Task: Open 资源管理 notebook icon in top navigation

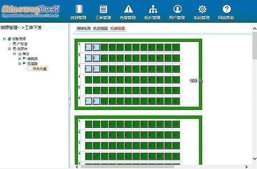Action: pos(78,9)
